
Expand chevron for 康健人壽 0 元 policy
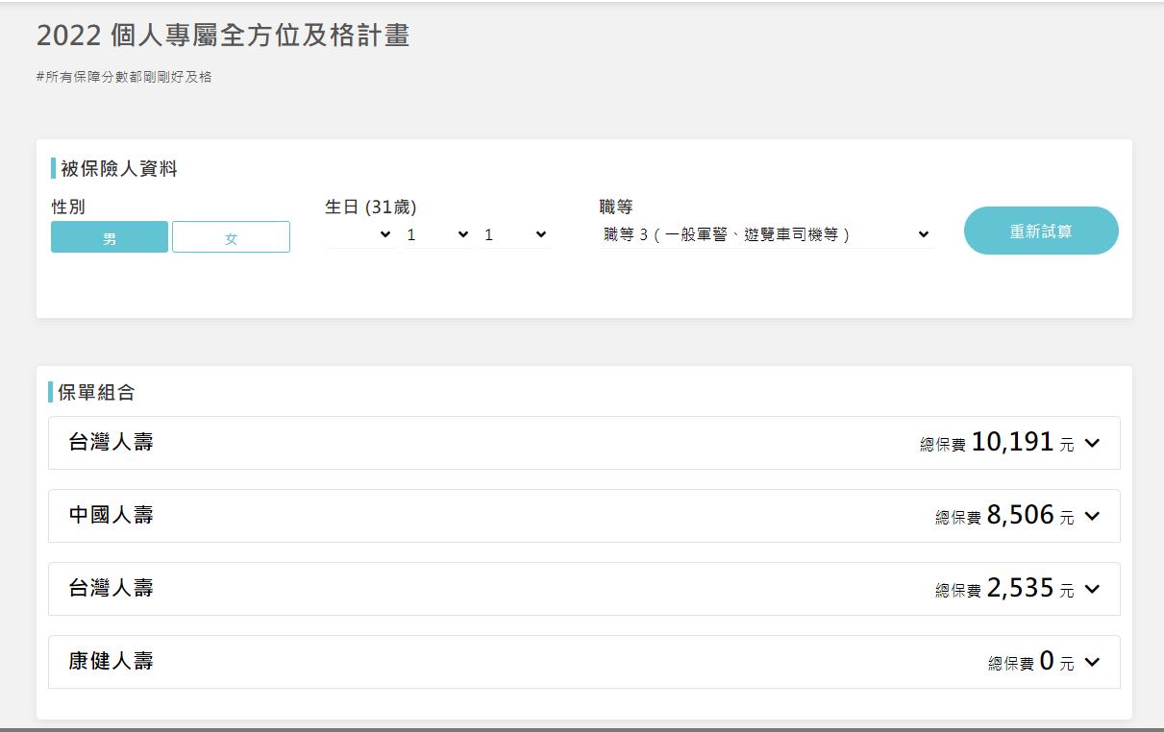coord(1091,662)
